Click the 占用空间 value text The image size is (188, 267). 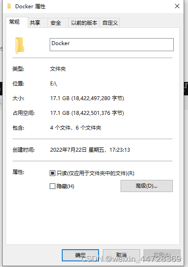[87, 113]
